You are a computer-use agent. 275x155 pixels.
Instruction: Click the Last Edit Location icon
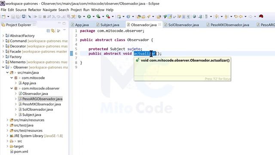(236, 16)
